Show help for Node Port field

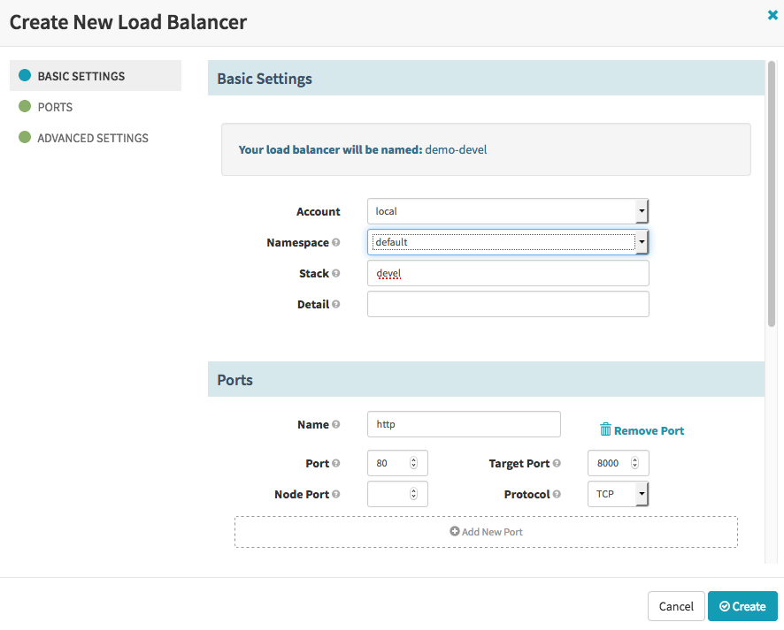[x=336, y=494]
